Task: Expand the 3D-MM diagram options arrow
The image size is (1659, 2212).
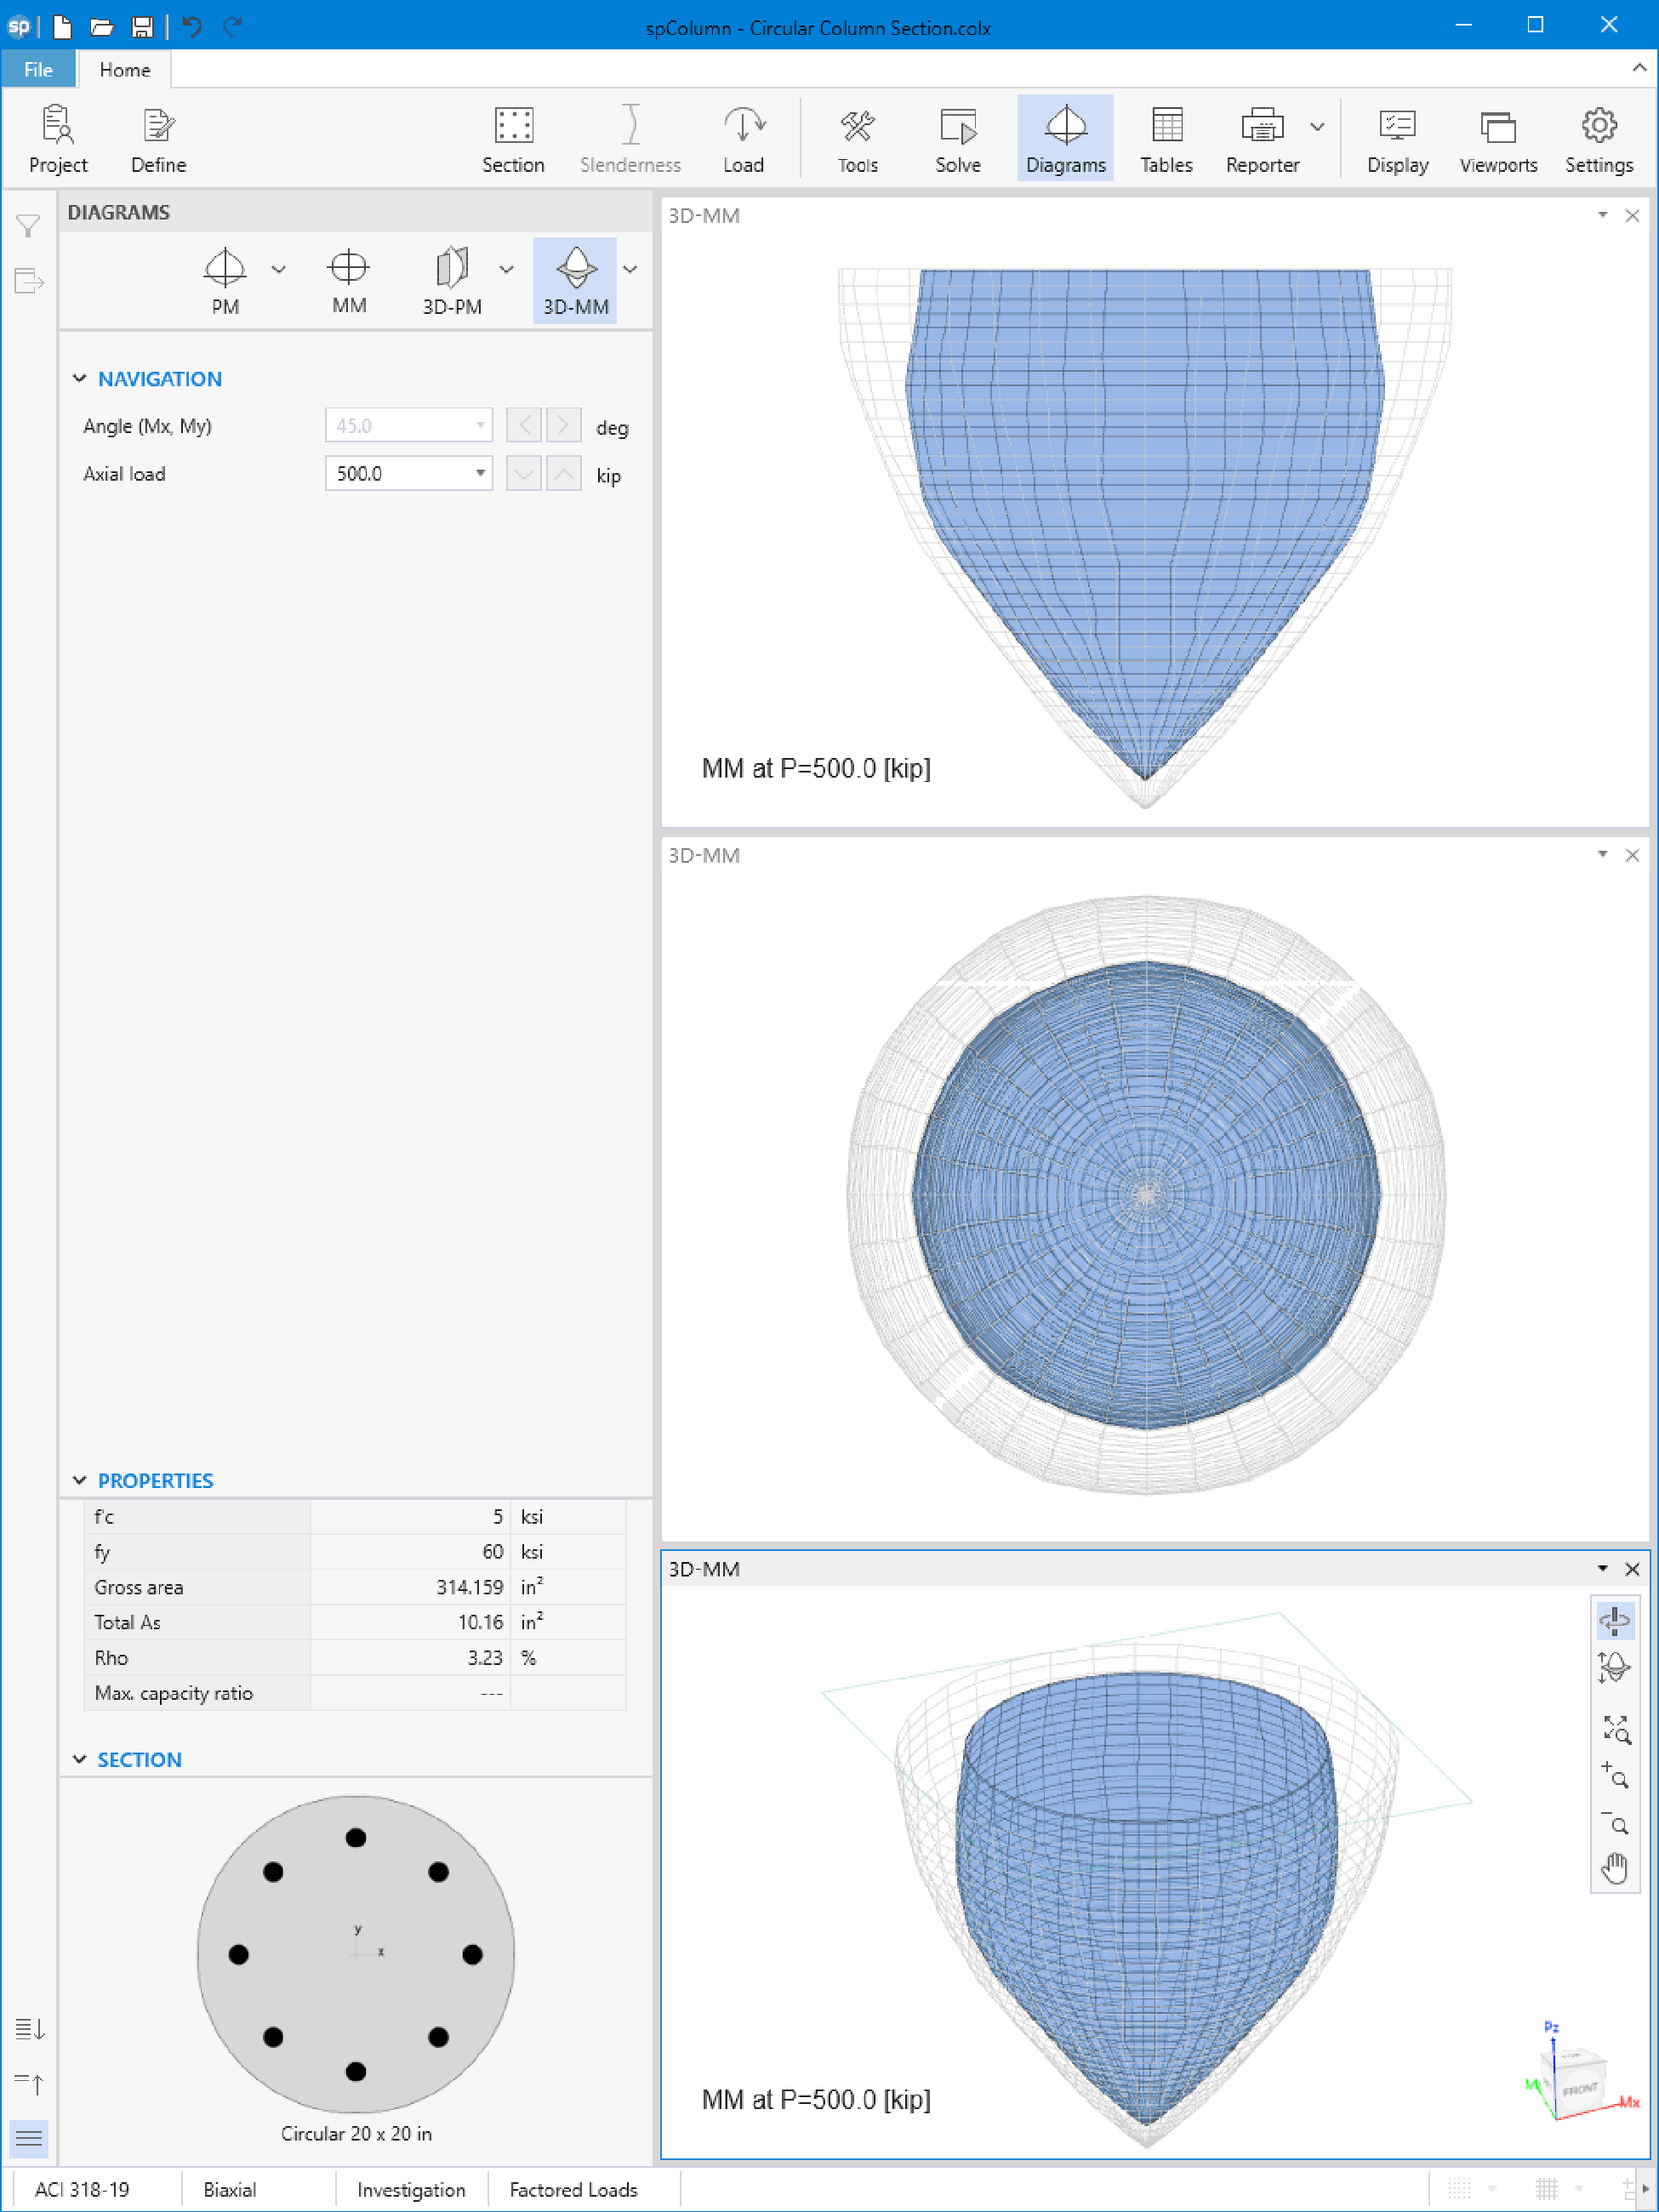Action: (630, 269)
